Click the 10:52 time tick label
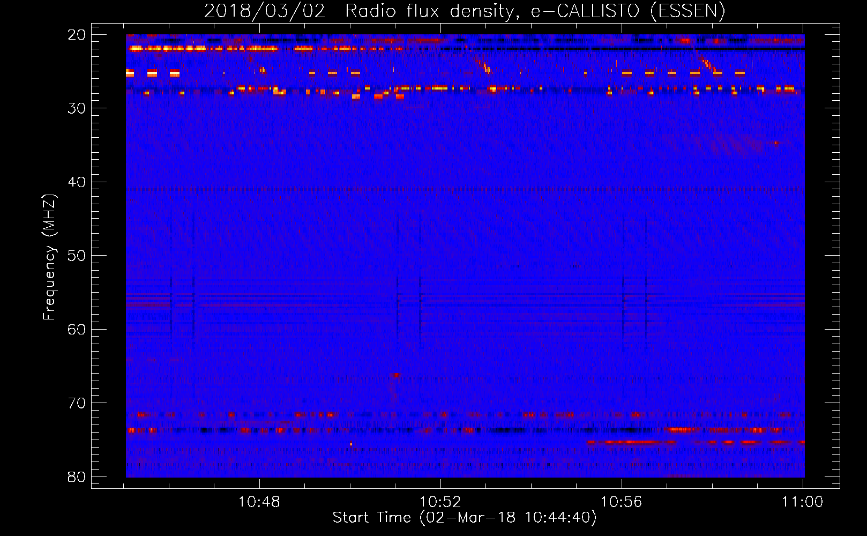The height and width of the screenshot is (536, 867). [x=440, y=502]
